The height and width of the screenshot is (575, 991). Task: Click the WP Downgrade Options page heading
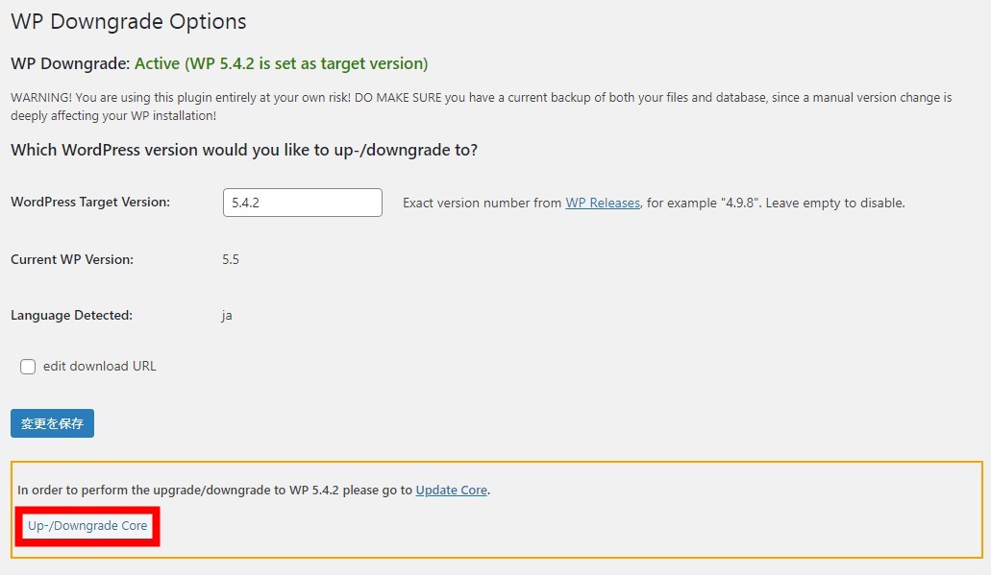click(x=128, y=21)
